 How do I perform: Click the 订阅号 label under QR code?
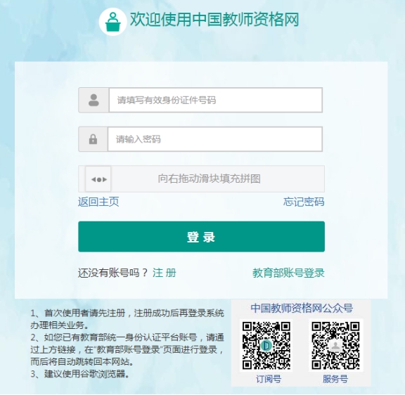pyautogui.click(x=269, y=380)
